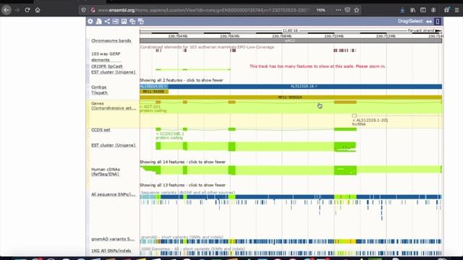Open the browser downloads arrow
The image size is (463, 260).
[402, 10]
